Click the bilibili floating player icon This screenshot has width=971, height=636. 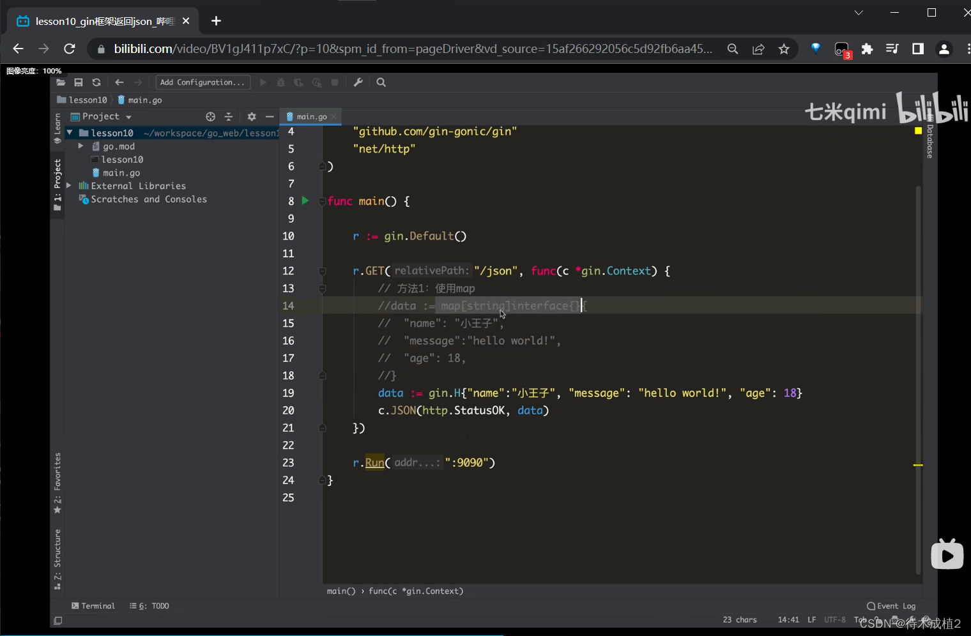(947, 556)
